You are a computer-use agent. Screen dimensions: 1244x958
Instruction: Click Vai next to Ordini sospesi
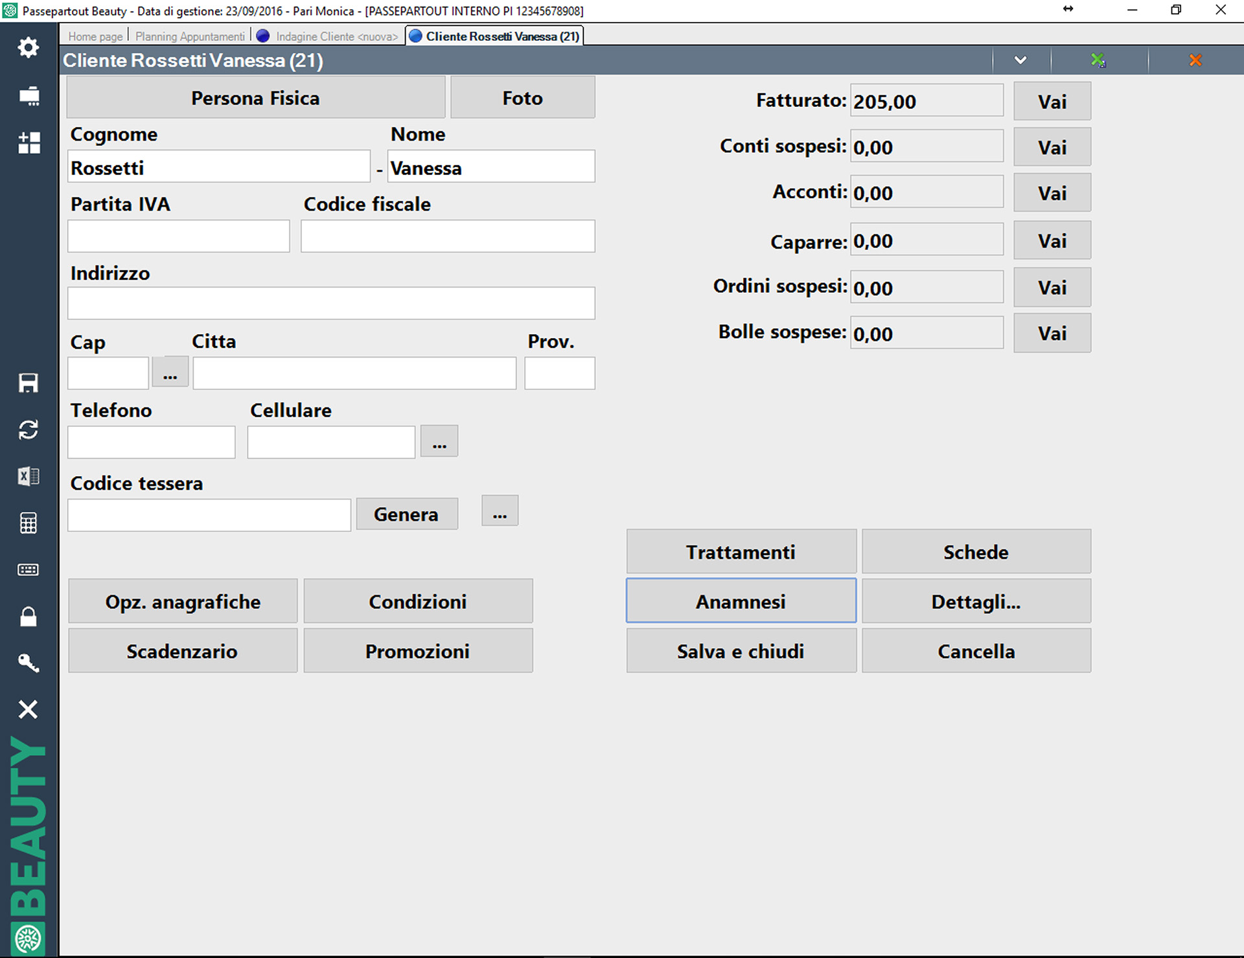[1052, 287]
